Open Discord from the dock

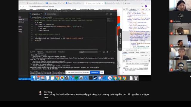pos(100,78)
